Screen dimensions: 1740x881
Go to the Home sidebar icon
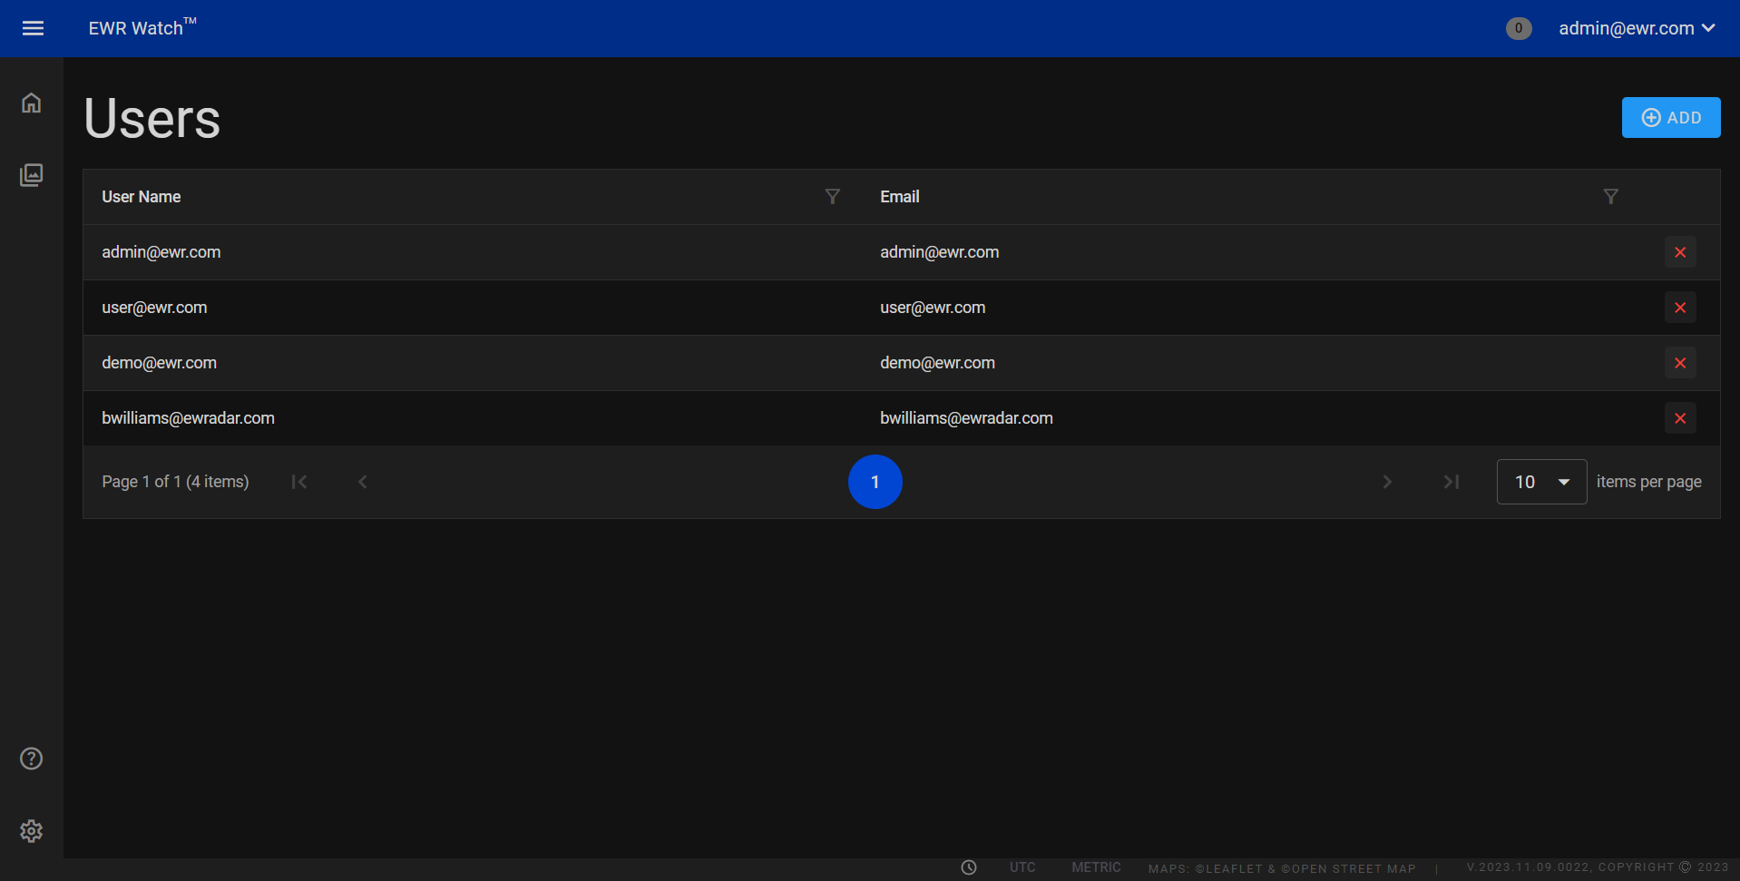point(32,103)
